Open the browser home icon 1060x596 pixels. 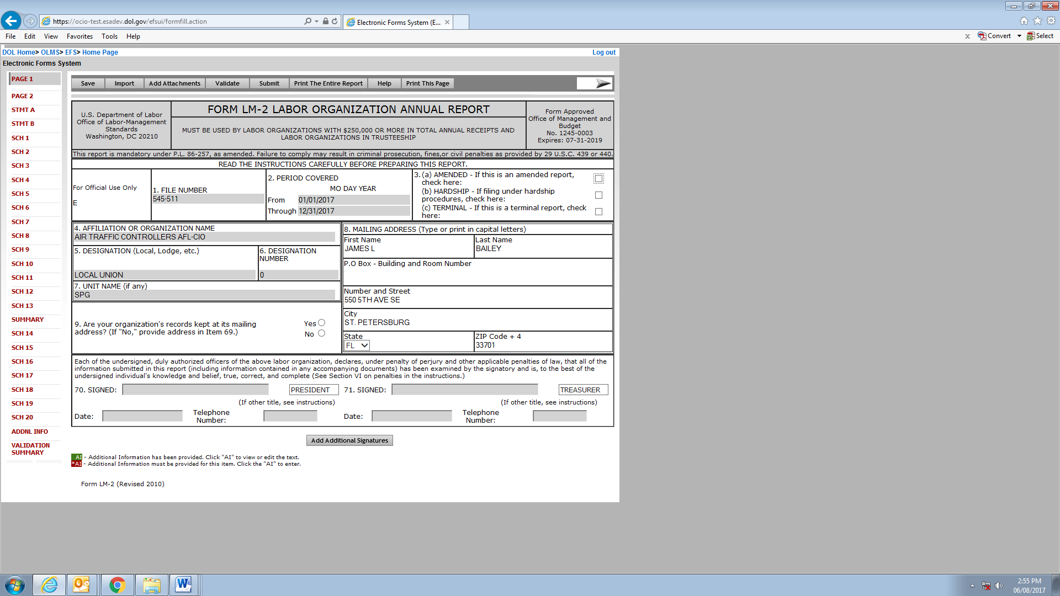[1024, 21]
